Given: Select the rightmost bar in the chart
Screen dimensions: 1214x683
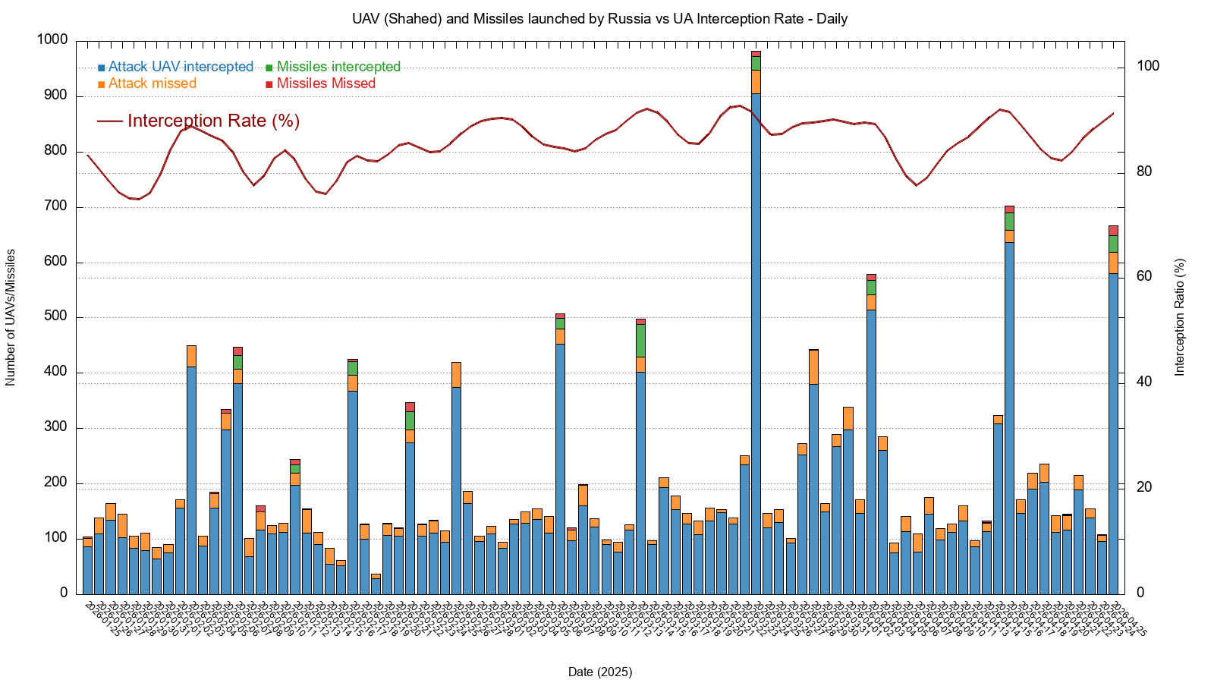Looking at the screenshot, I should [1113, 433].
